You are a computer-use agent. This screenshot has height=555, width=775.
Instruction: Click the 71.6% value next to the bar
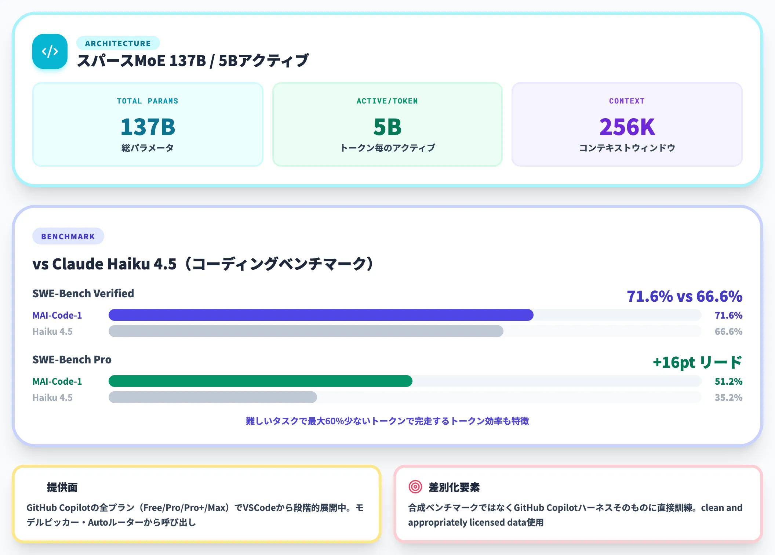pyautogui.click(x=728, y=315)
